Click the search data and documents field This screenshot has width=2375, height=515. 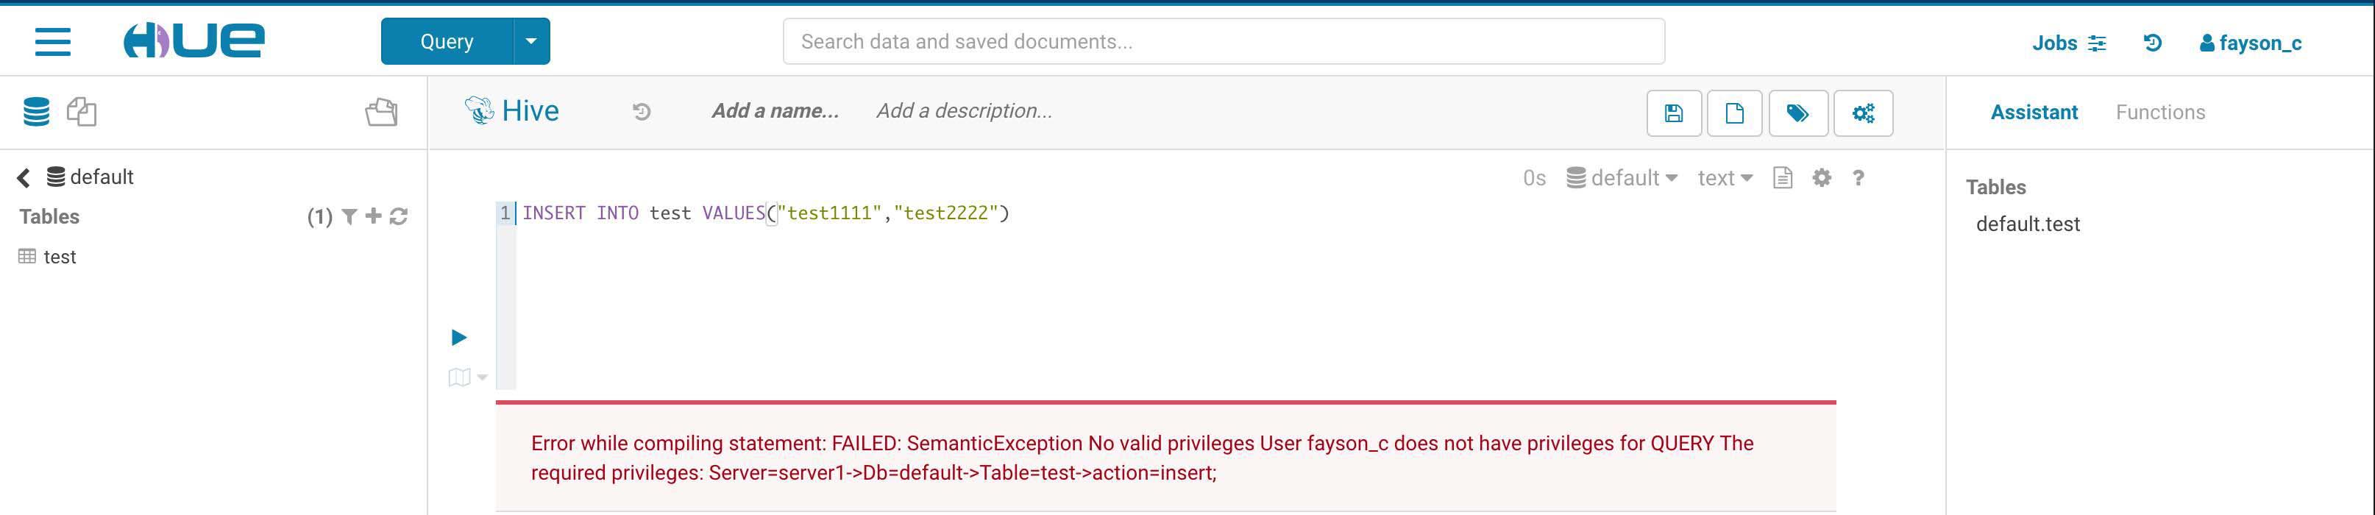(x=1223, y=41)
